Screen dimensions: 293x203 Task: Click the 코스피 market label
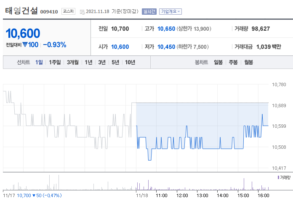click(68, 11)
